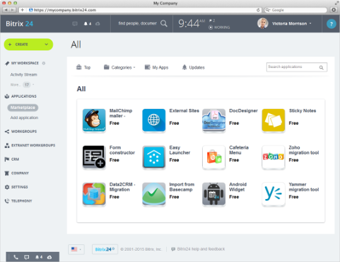The image size is (340, 262).
Task: Click the phone icon in bottom bar
Action: tap(16, 257)
